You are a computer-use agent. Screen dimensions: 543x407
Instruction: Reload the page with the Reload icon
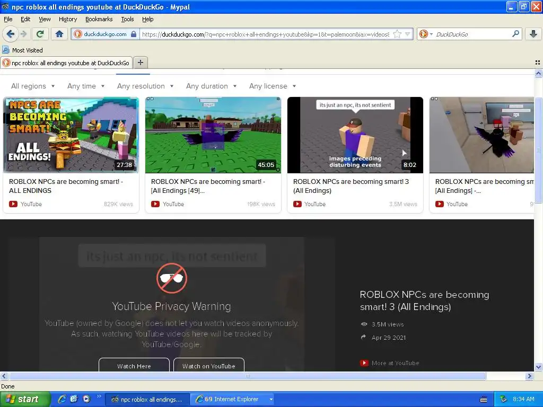click(x=40, y=34)
